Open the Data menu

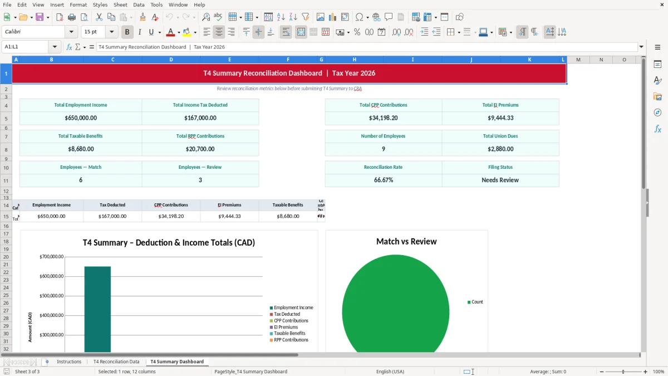[139, 4]
